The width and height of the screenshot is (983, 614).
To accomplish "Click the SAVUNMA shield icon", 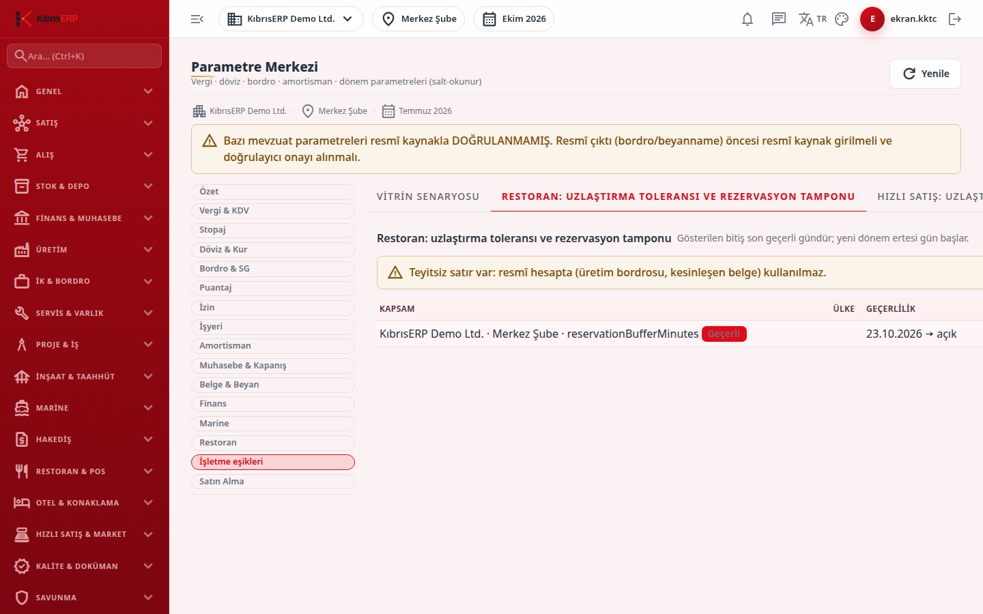I will click(22, 598).
